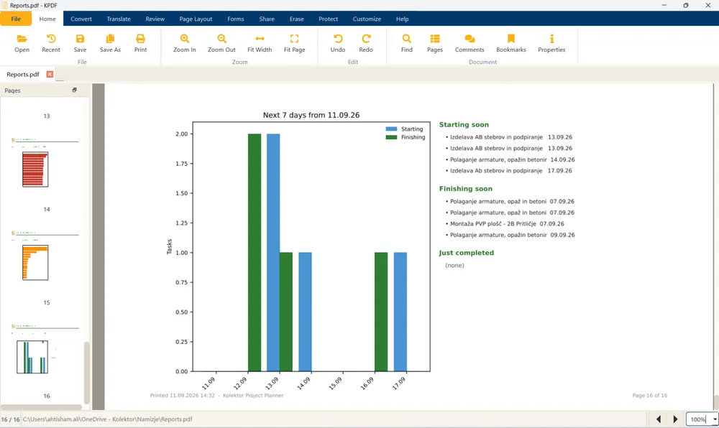Switch to the Convert ribbon tab

click(81, 19)
